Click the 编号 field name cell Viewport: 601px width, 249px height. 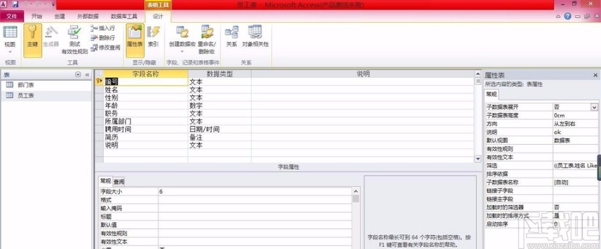146,81
